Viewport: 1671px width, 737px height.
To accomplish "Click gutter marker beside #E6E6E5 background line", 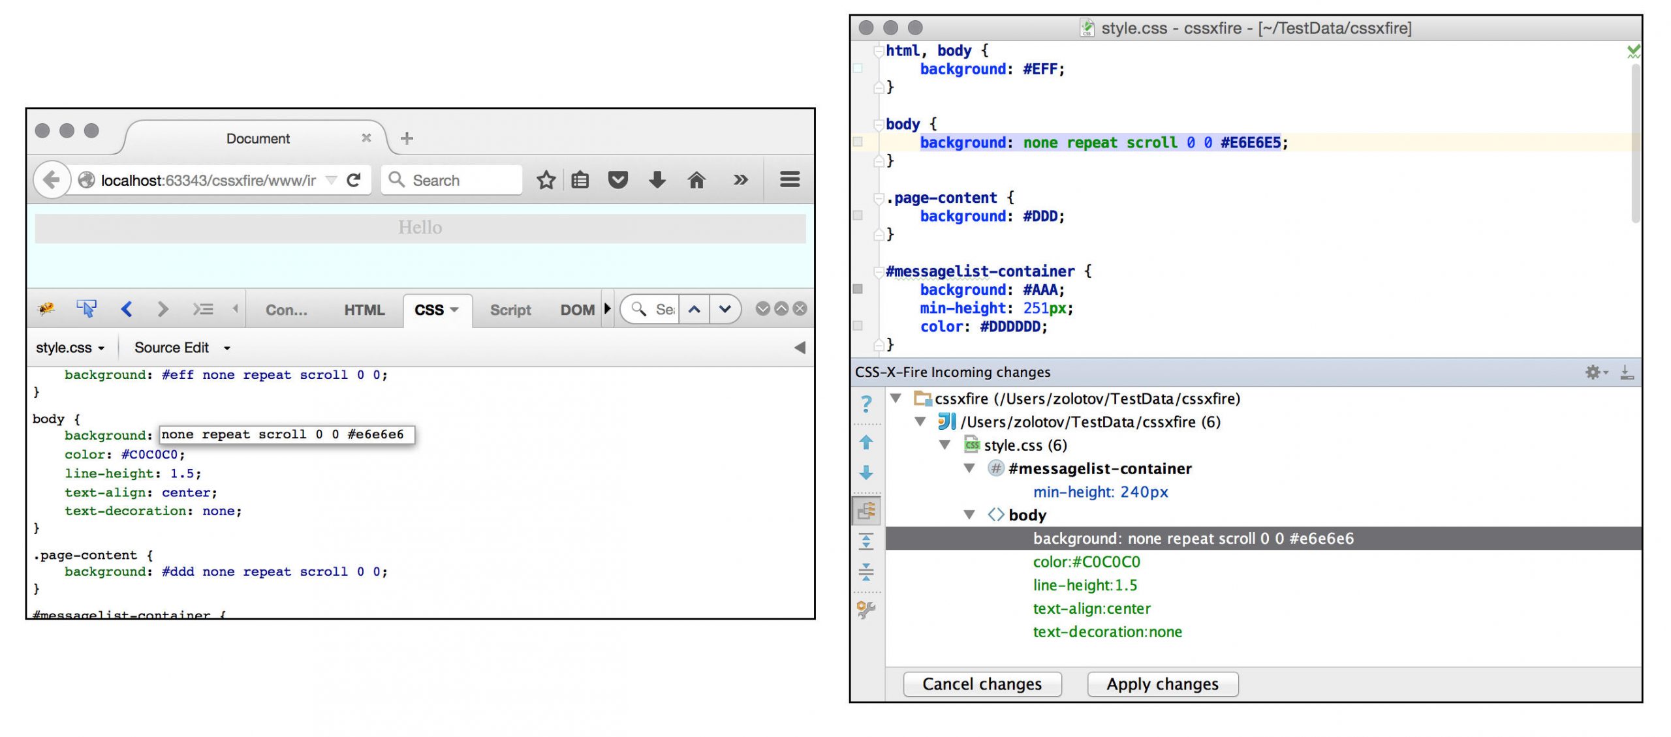I will [x=858, y=142].
